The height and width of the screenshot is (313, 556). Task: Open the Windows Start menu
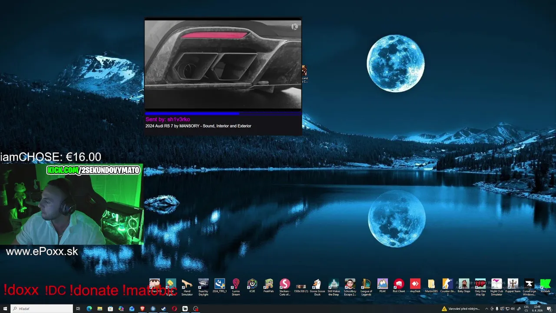tap(5, 309)
